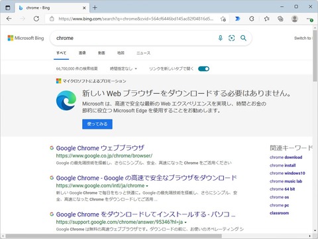Select related keyword chrome pc
318x239 pixels.
pyautogui.click(x=280, y=205)
